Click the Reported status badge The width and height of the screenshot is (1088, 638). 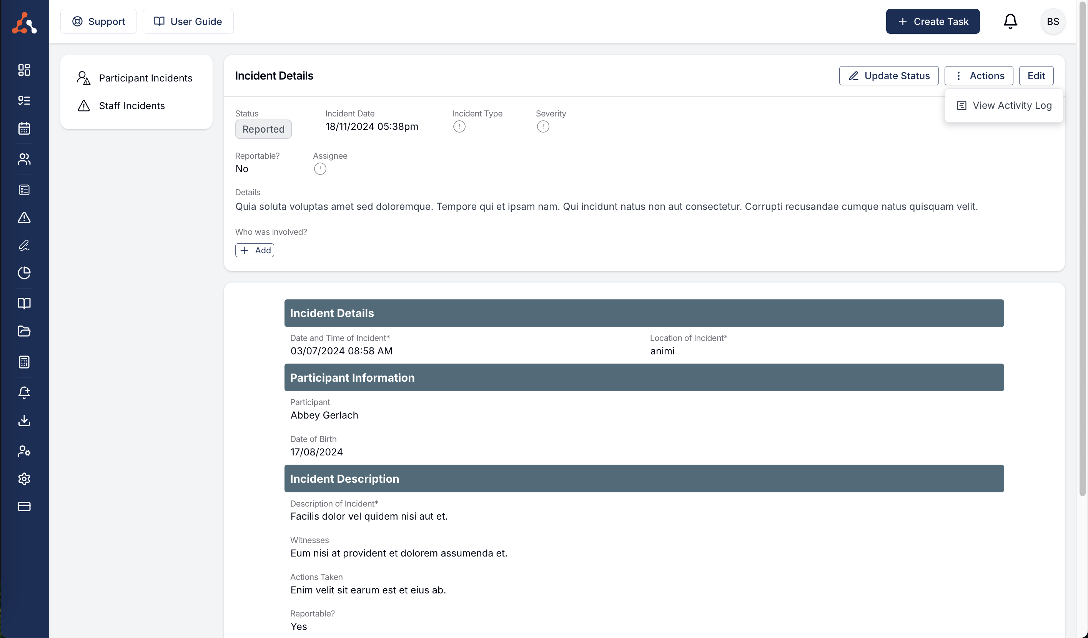263,129
